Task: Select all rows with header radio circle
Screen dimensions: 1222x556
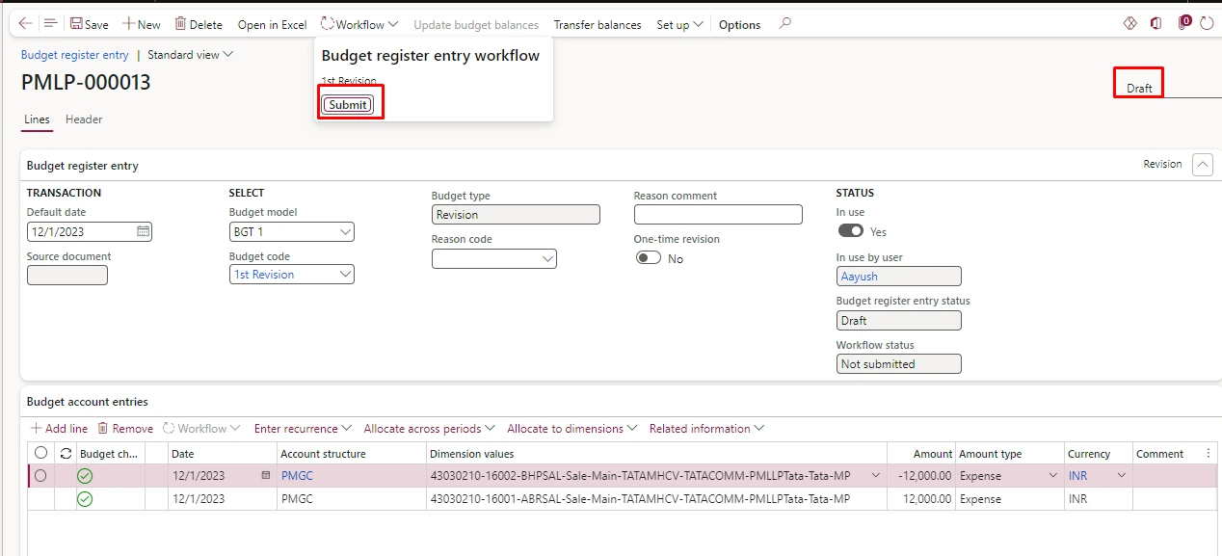Action: coord(40,453)
